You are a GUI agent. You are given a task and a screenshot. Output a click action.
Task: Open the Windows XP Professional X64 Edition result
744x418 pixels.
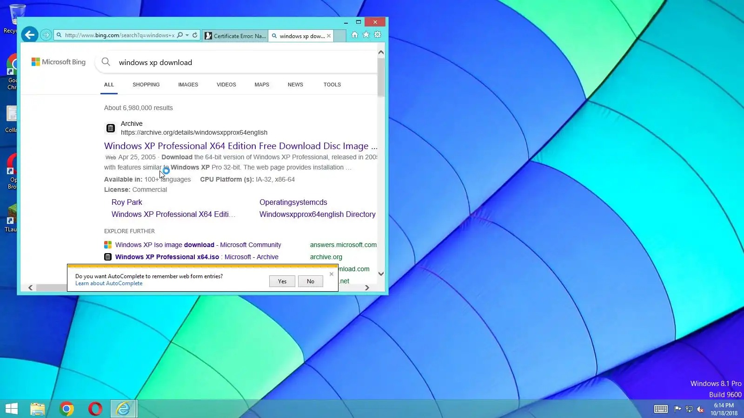(x=241, y=146)
